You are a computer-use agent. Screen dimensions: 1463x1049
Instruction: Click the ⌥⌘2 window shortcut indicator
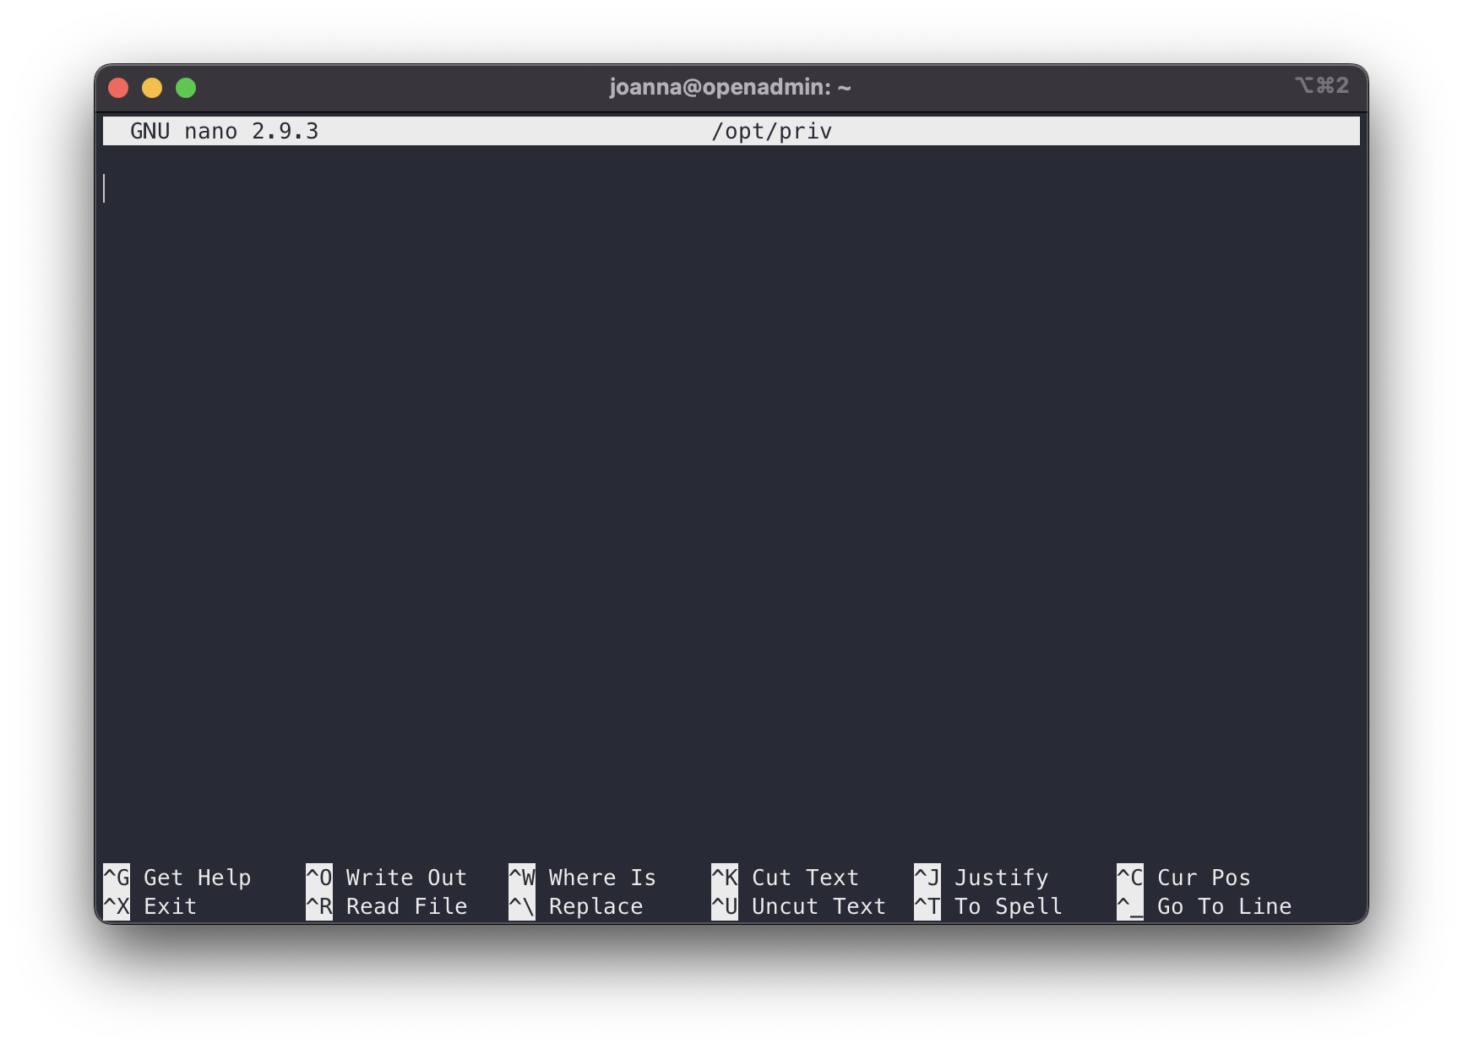pos(1321,86)
